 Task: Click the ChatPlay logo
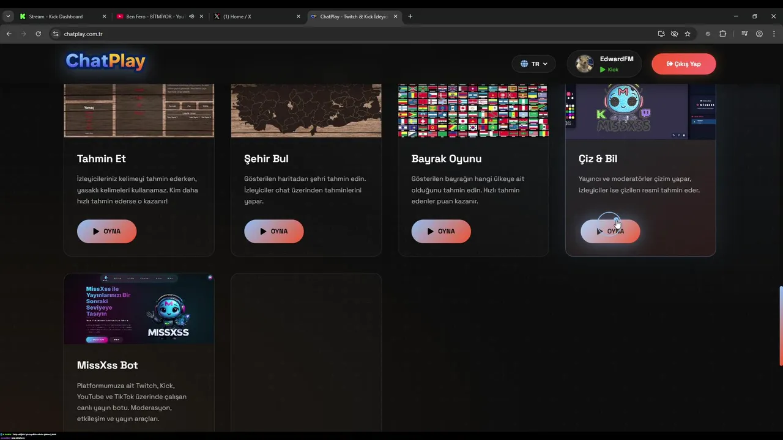pyautogui.click(x=105, y=61)
